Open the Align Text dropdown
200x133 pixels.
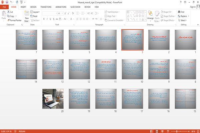coord(110,16)
